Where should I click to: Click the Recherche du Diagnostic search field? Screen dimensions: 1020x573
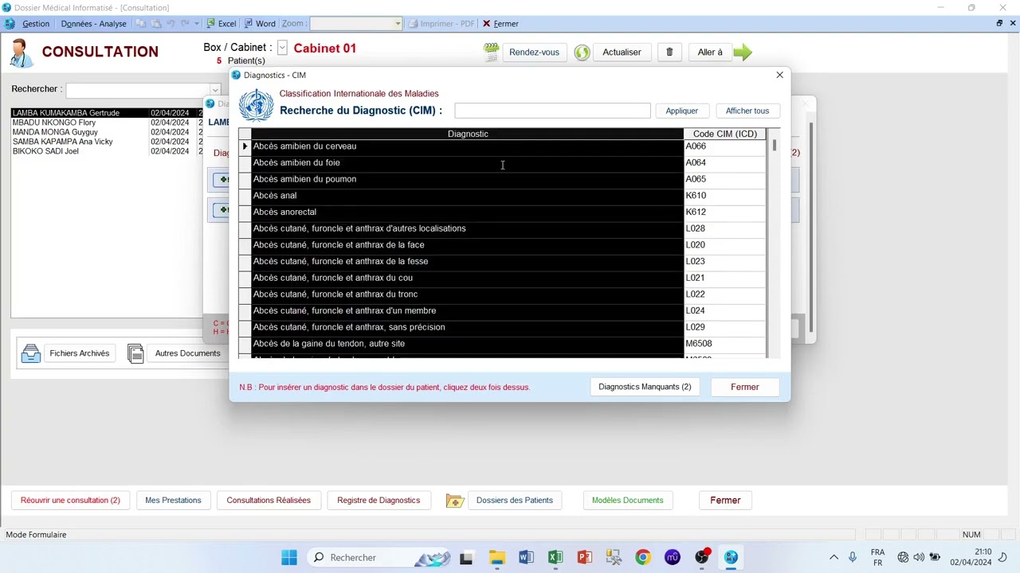pos(552,111)
